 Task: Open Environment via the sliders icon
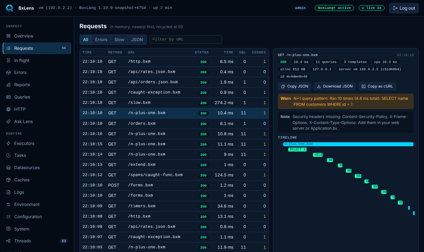9,204
